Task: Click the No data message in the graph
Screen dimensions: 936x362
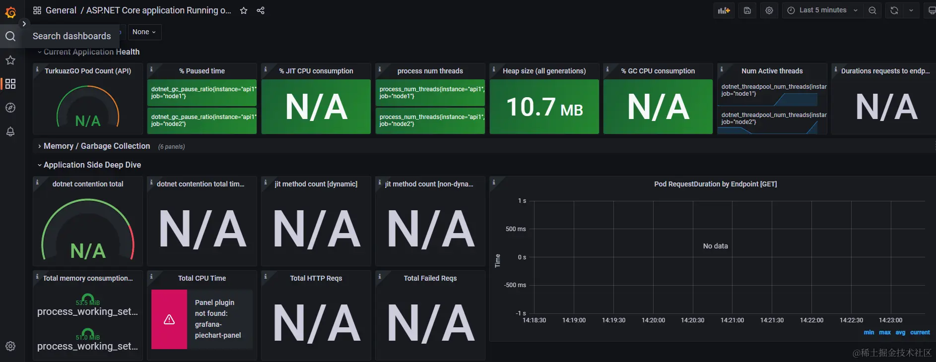Action: 716,246
